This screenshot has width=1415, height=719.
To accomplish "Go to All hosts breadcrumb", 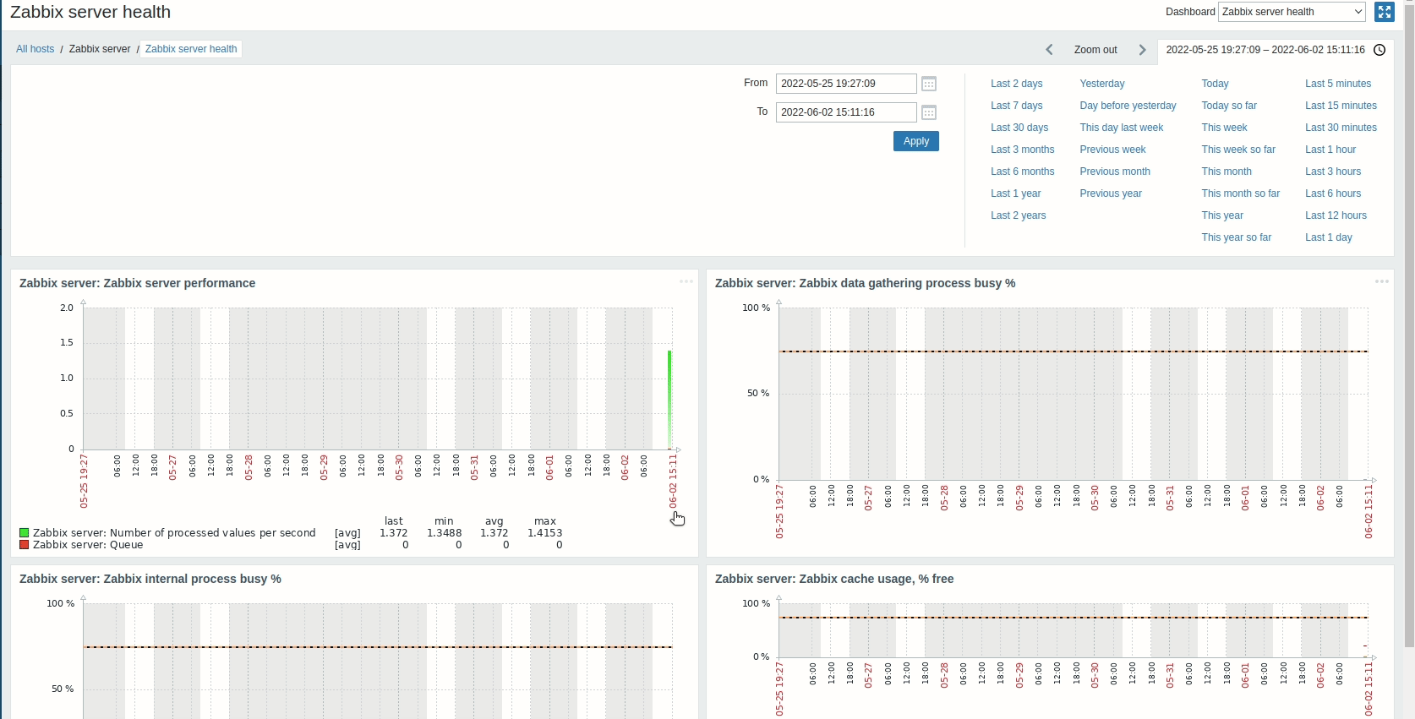I will [35, 49].
